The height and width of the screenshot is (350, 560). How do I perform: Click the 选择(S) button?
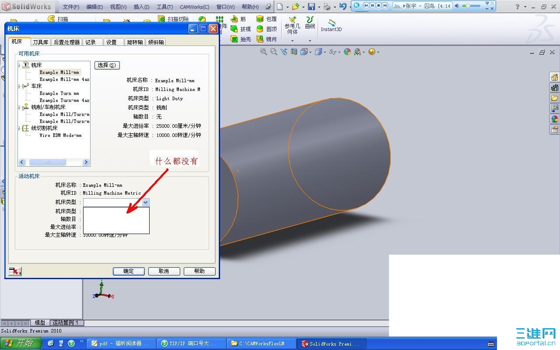pos(107,65)
